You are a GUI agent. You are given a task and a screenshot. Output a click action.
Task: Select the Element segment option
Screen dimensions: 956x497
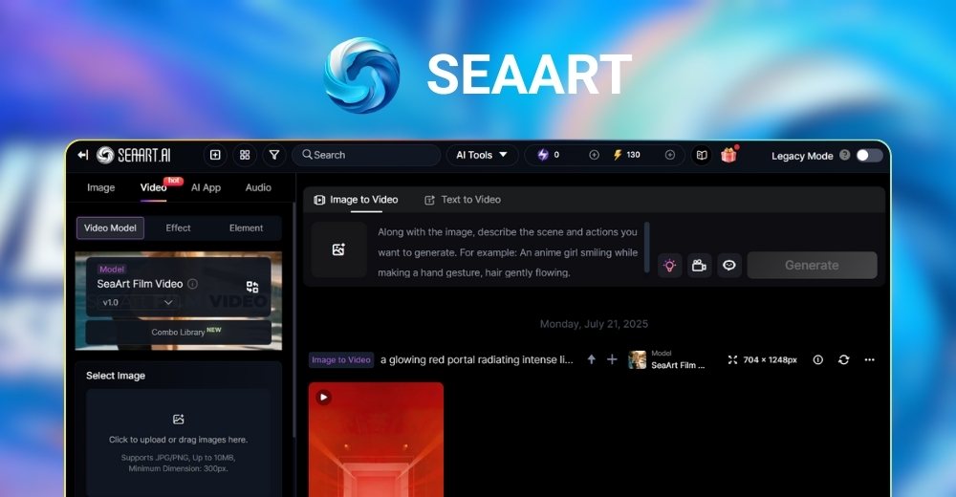tap(246, 227)
